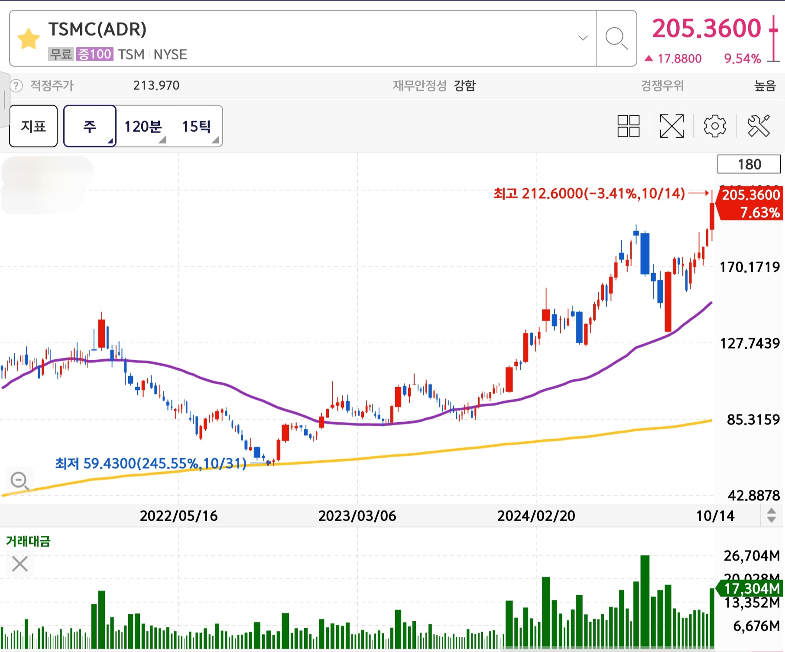The height and width of the screenshot is (652, 785).
Task: Open dropdown corner arrow on 120분 tab
Action: [x=162, y=140]
